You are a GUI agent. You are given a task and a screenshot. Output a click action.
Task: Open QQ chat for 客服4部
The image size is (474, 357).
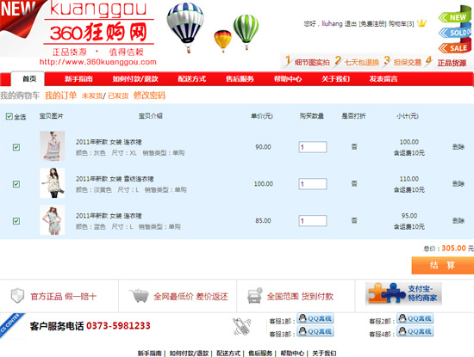[415, 331]
